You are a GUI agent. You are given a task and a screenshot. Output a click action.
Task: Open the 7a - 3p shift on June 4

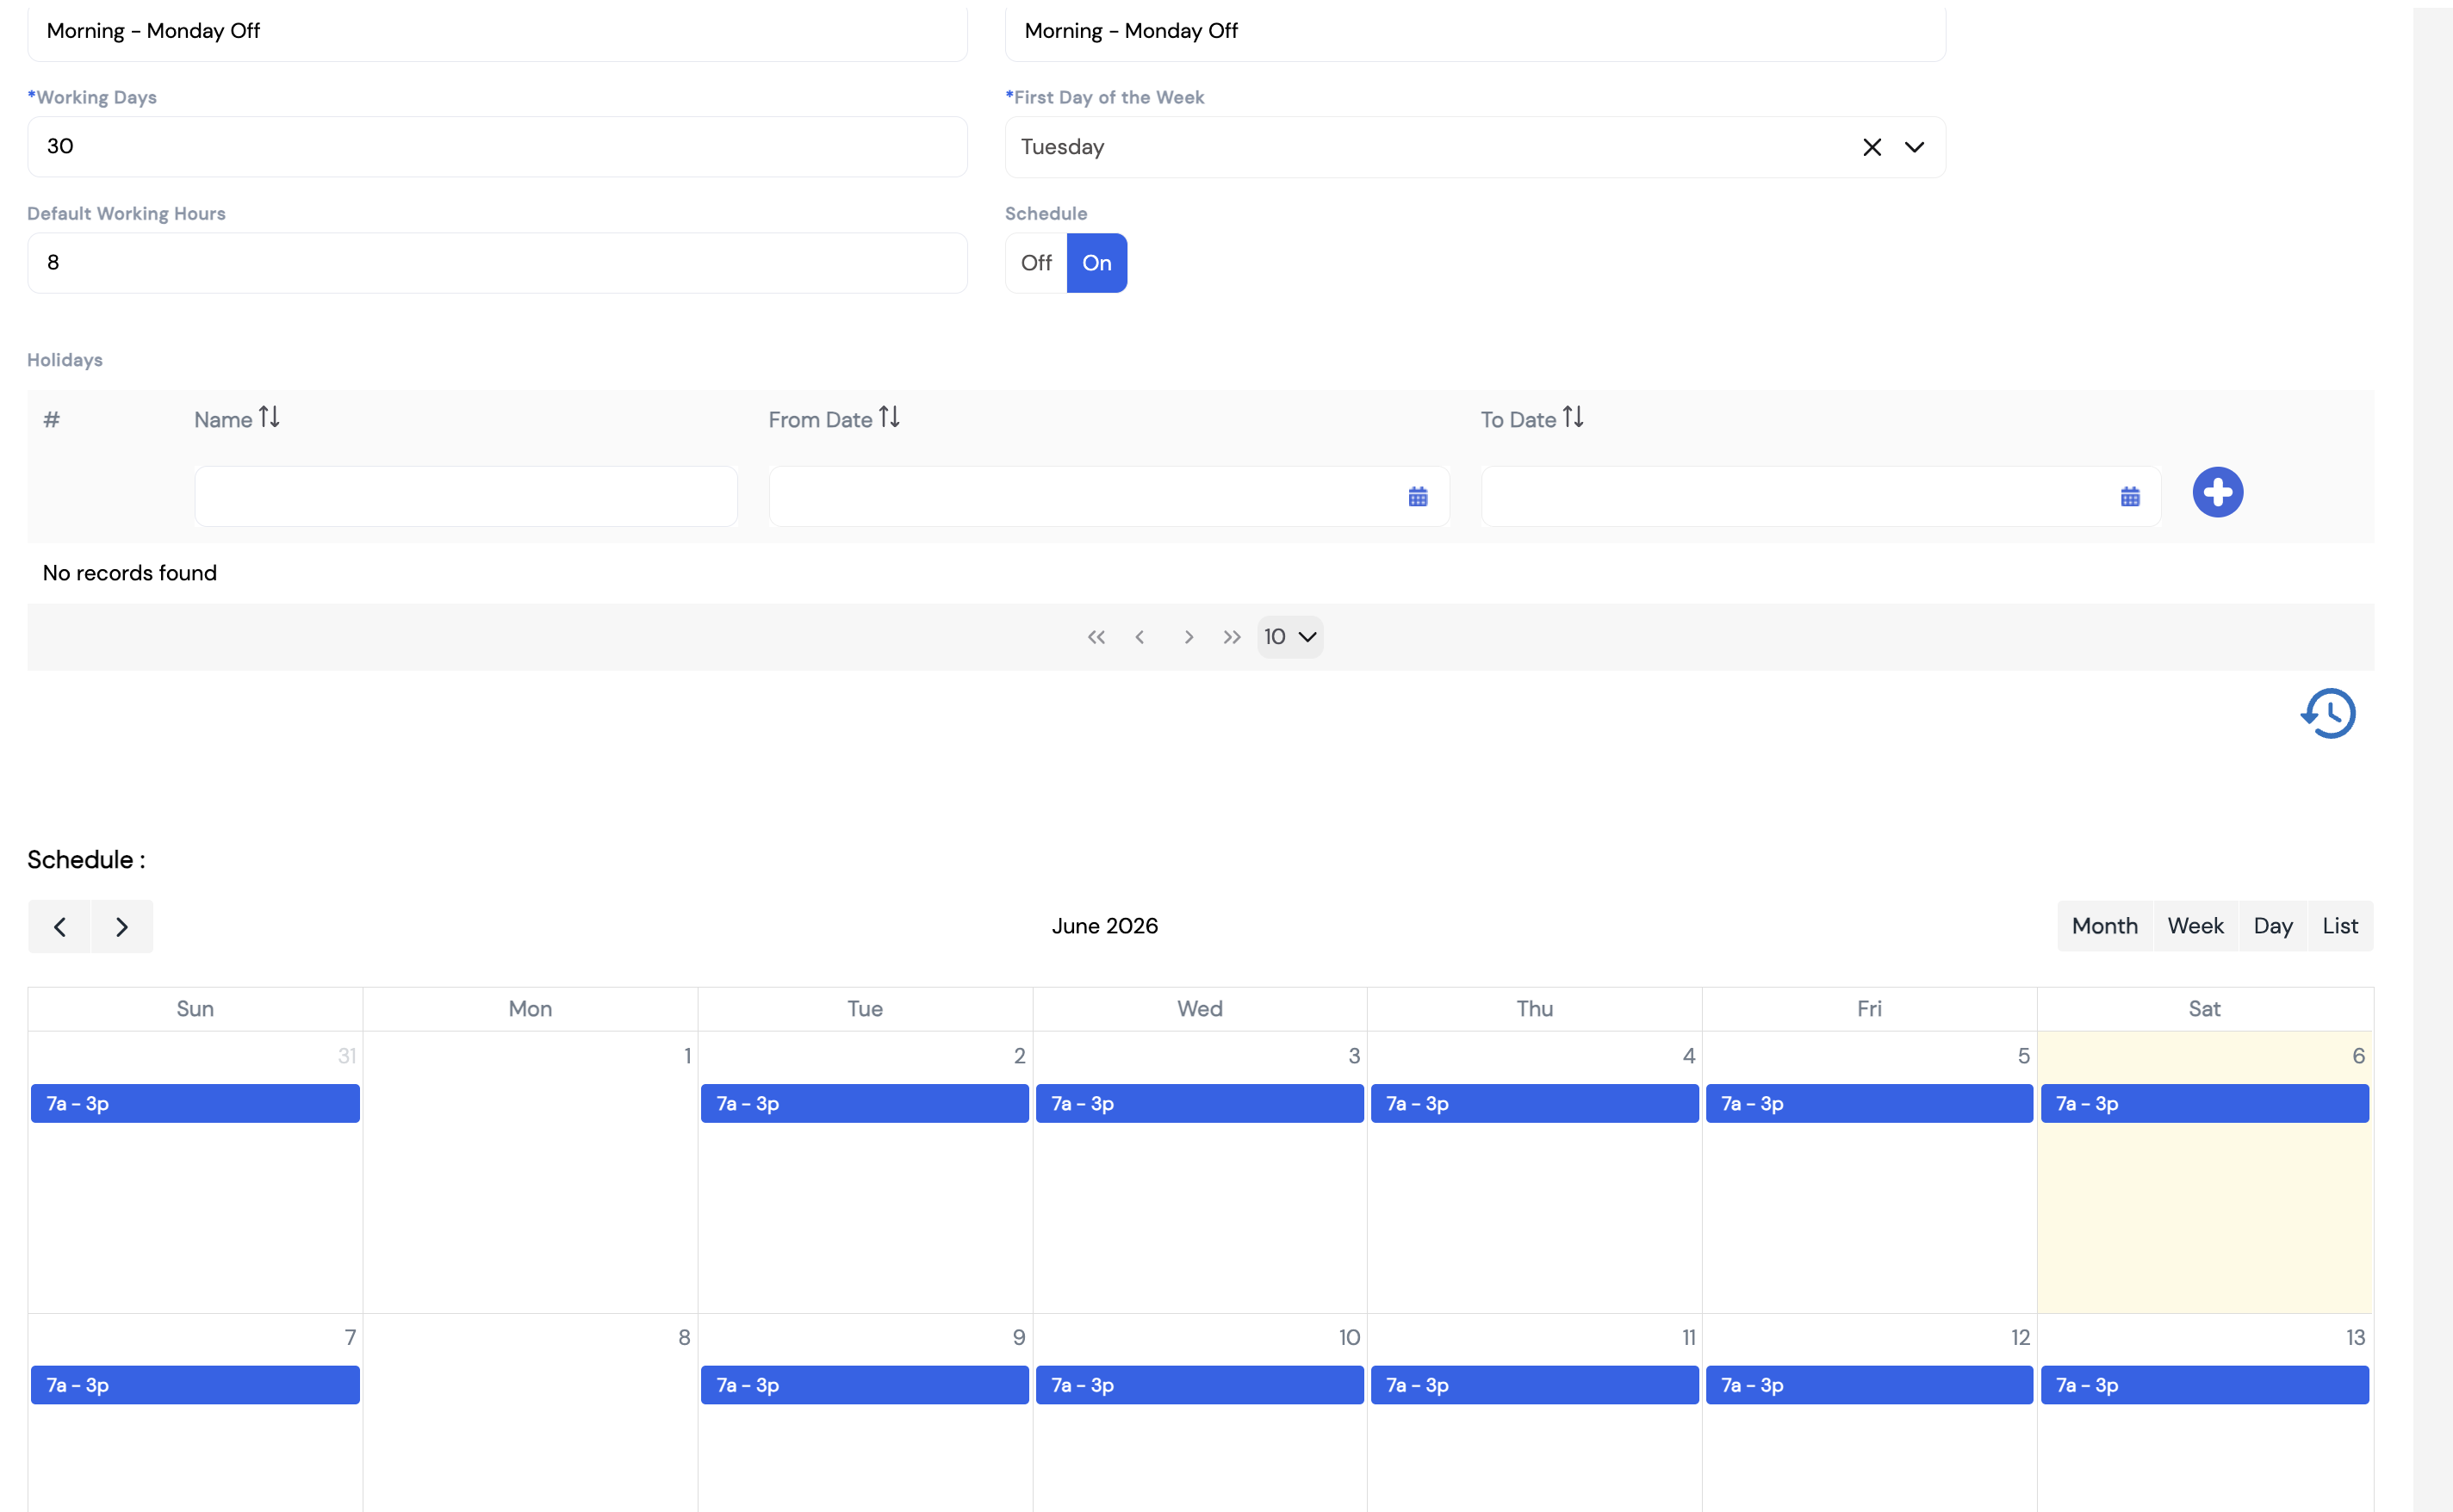[1534, 1104]
